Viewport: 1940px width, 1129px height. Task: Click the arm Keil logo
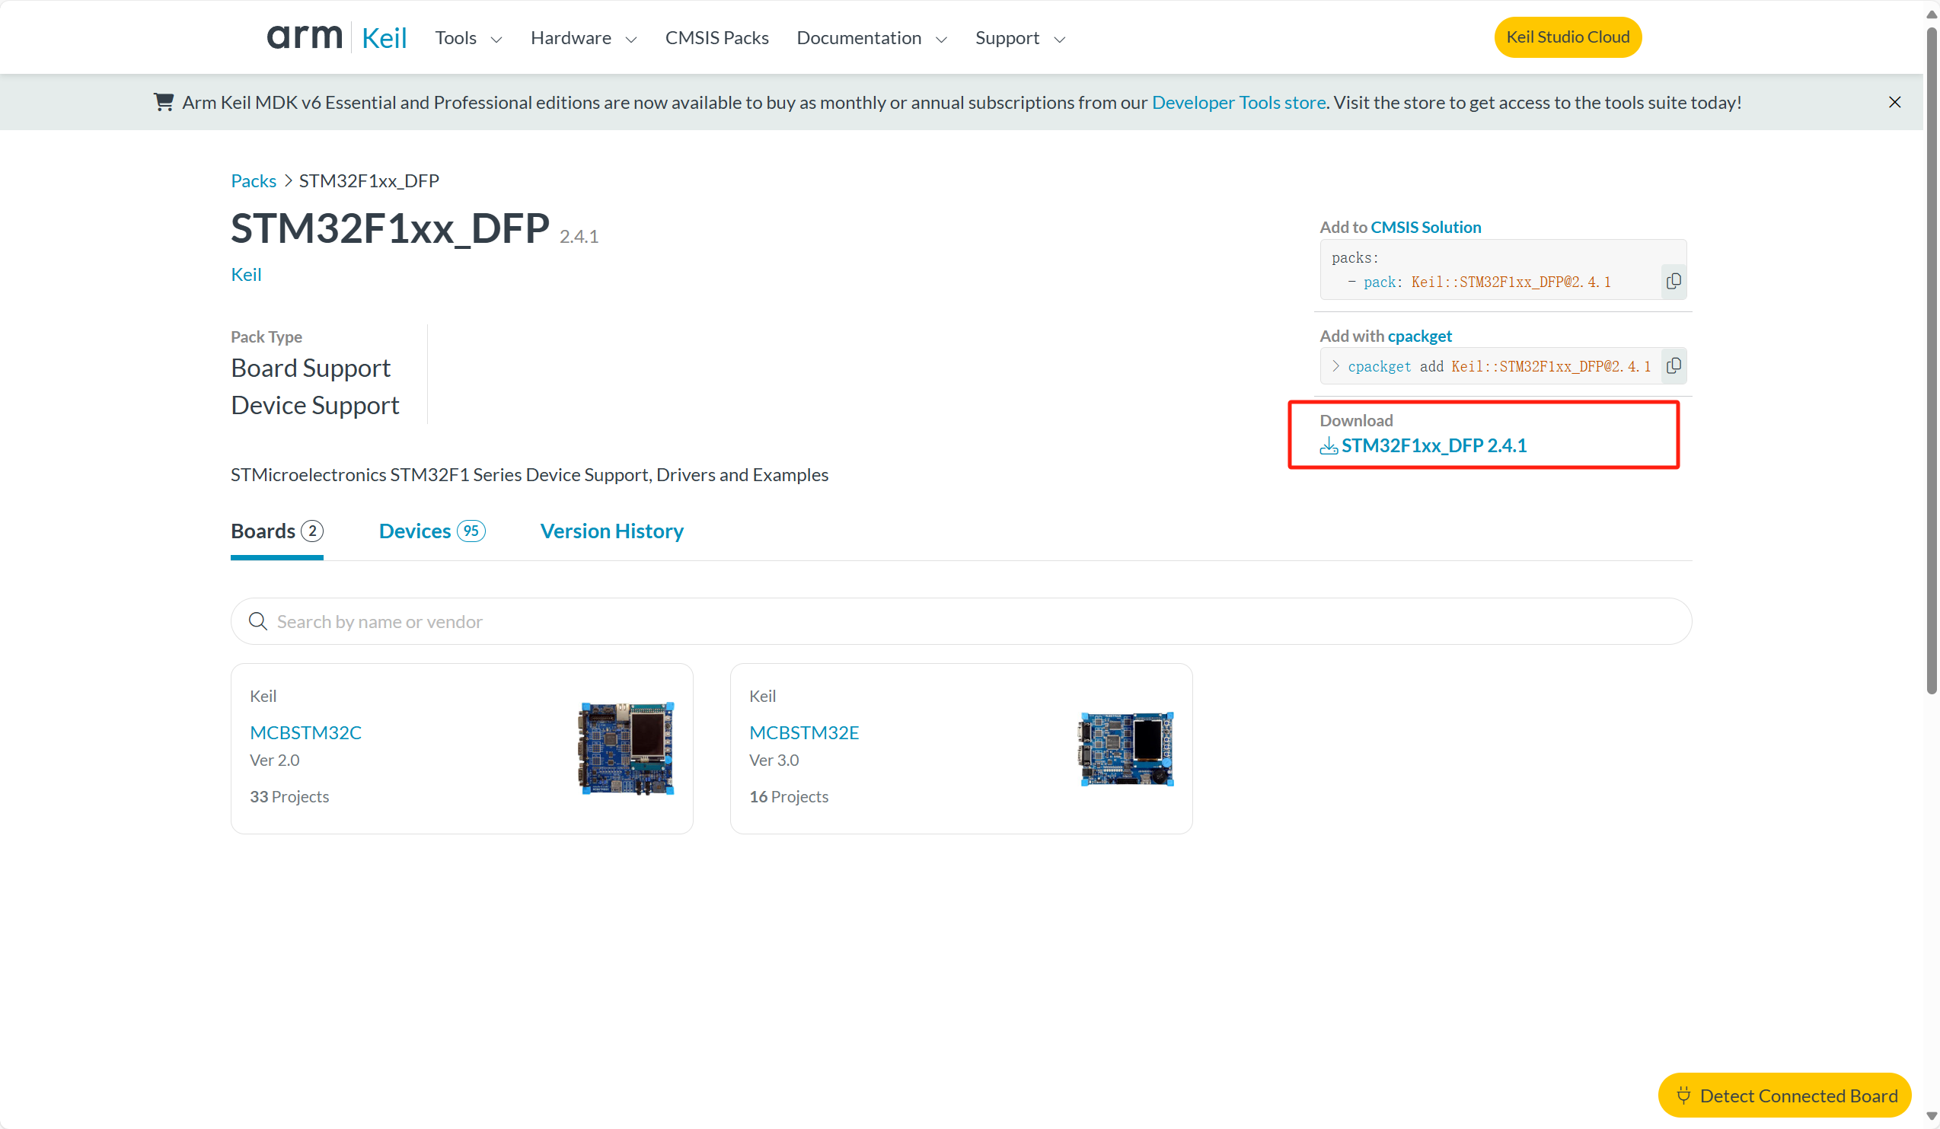click(337, 37)
